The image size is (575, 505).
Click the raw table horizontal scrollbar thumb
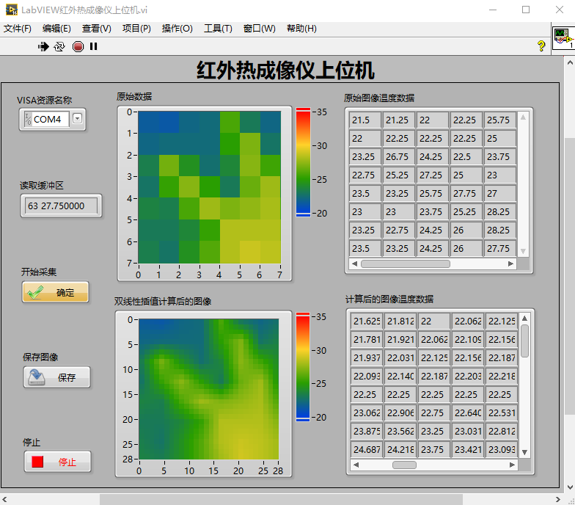coord(405,264)
